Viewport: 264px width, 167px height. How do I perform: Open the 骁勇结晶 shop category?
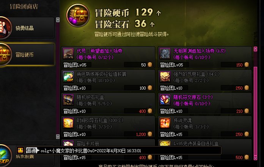27,28
